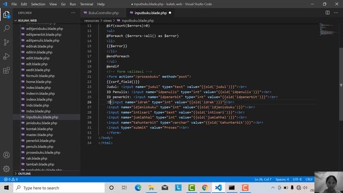Click the views breadcrumb segment

(107, 20)
